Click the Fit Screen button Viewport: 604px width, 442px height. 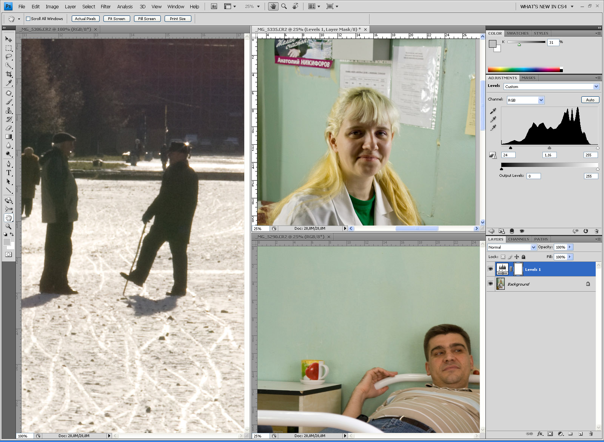[116, 19]
